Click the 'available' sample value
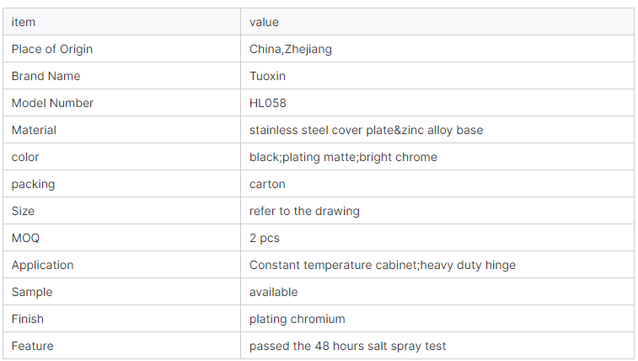 [x=273, y=292]
